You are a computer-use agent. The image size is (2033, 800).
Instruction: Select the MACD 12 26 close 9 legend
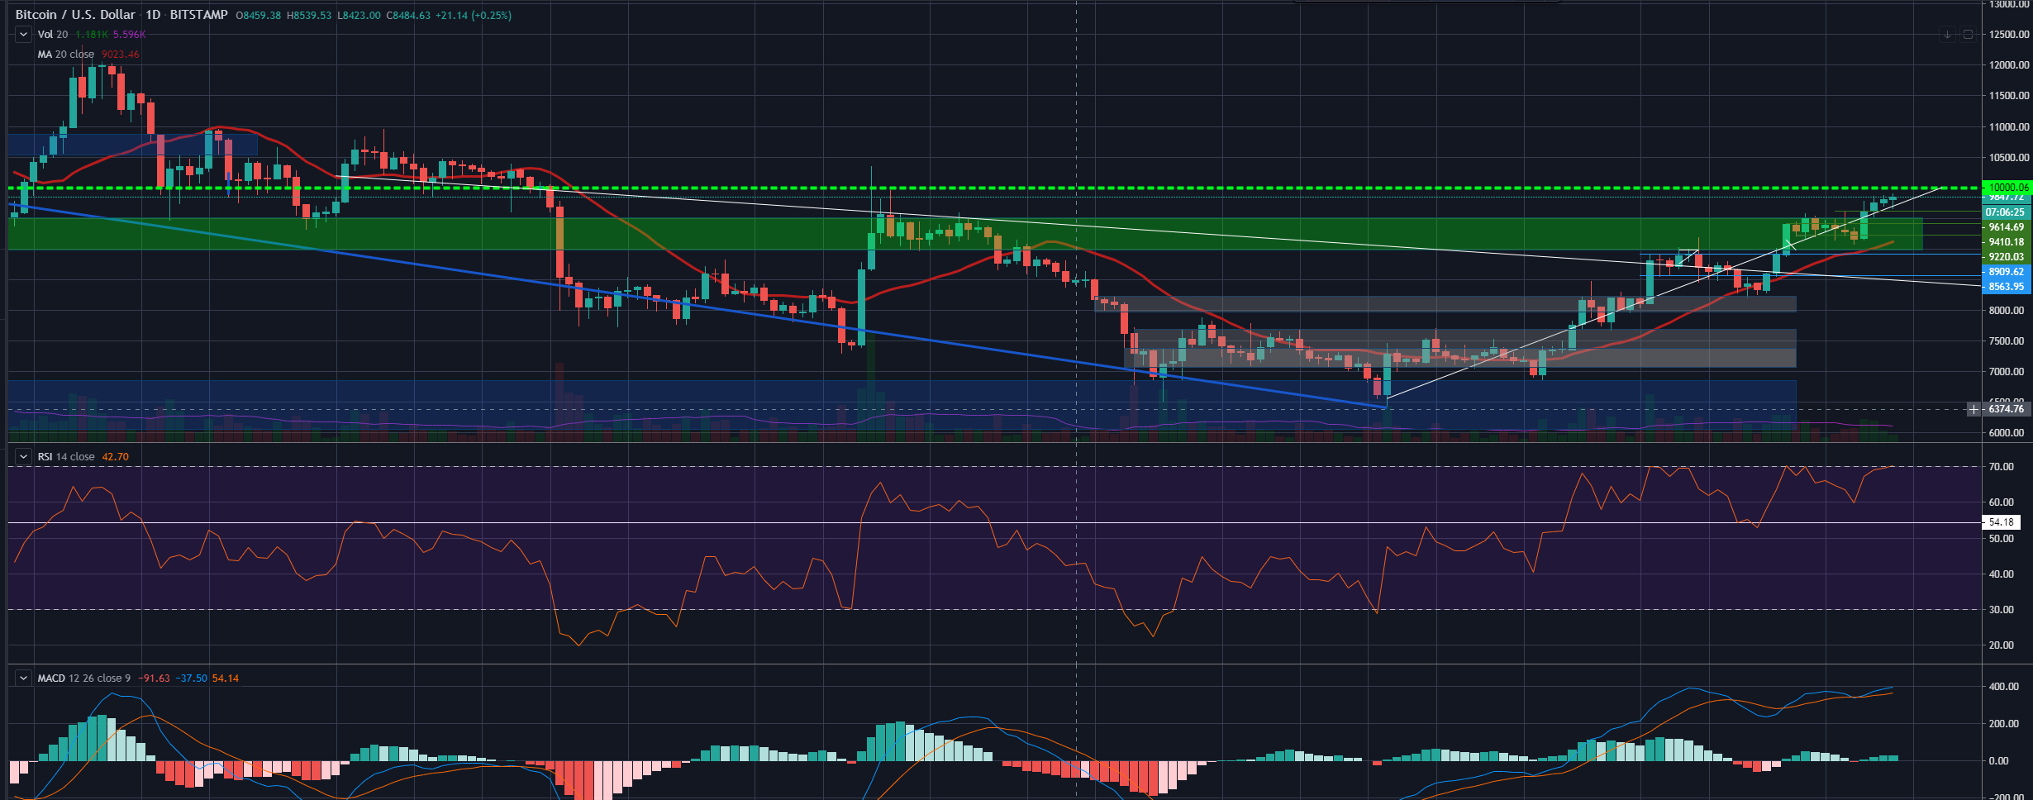(84, 678)
